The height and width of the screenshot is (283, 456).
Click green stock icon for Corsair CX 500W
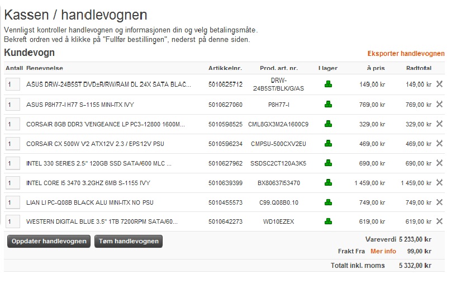(x=329, y=143)
